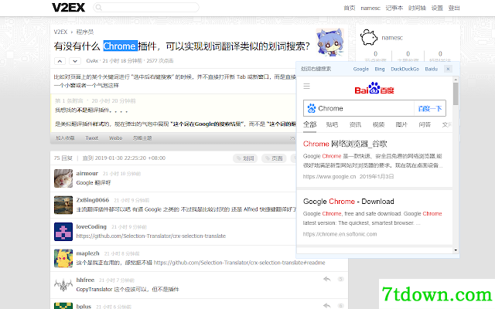
Task: Click the highlighted word Chrome in title
Action: point(120,46)
